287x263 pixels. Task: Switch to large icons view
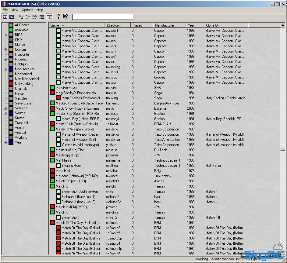tap(21, 17)
